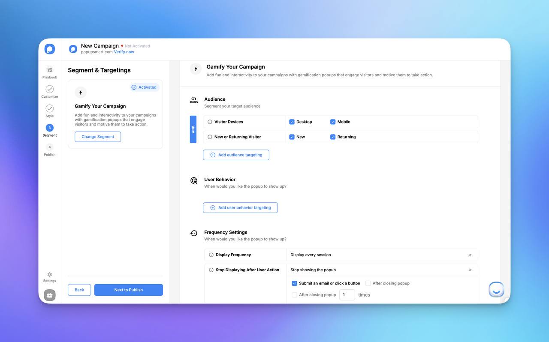Click the Frequency Settings history icon

(194, 233)
